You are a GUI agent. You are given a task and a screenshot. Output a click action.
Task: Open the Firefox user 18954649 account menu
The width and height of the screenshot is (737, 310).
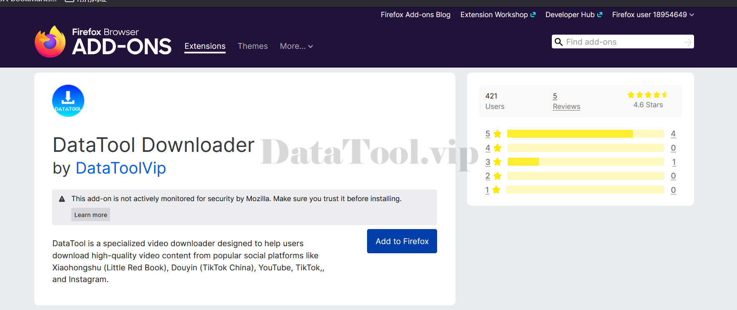pyautogui.click(x=653, y=15)
